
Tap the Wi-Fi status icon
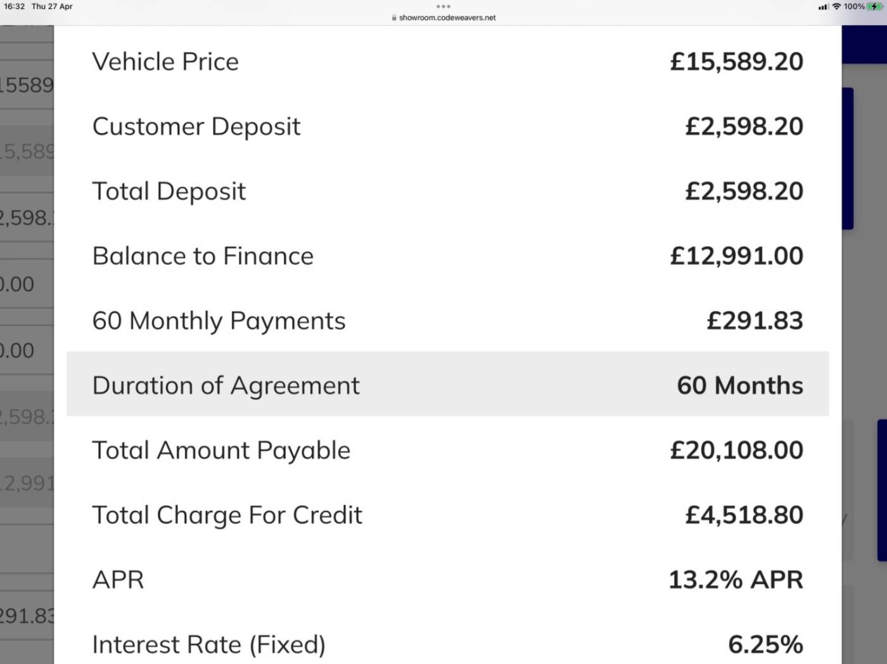pyautogui.click(x=836, y=6)
